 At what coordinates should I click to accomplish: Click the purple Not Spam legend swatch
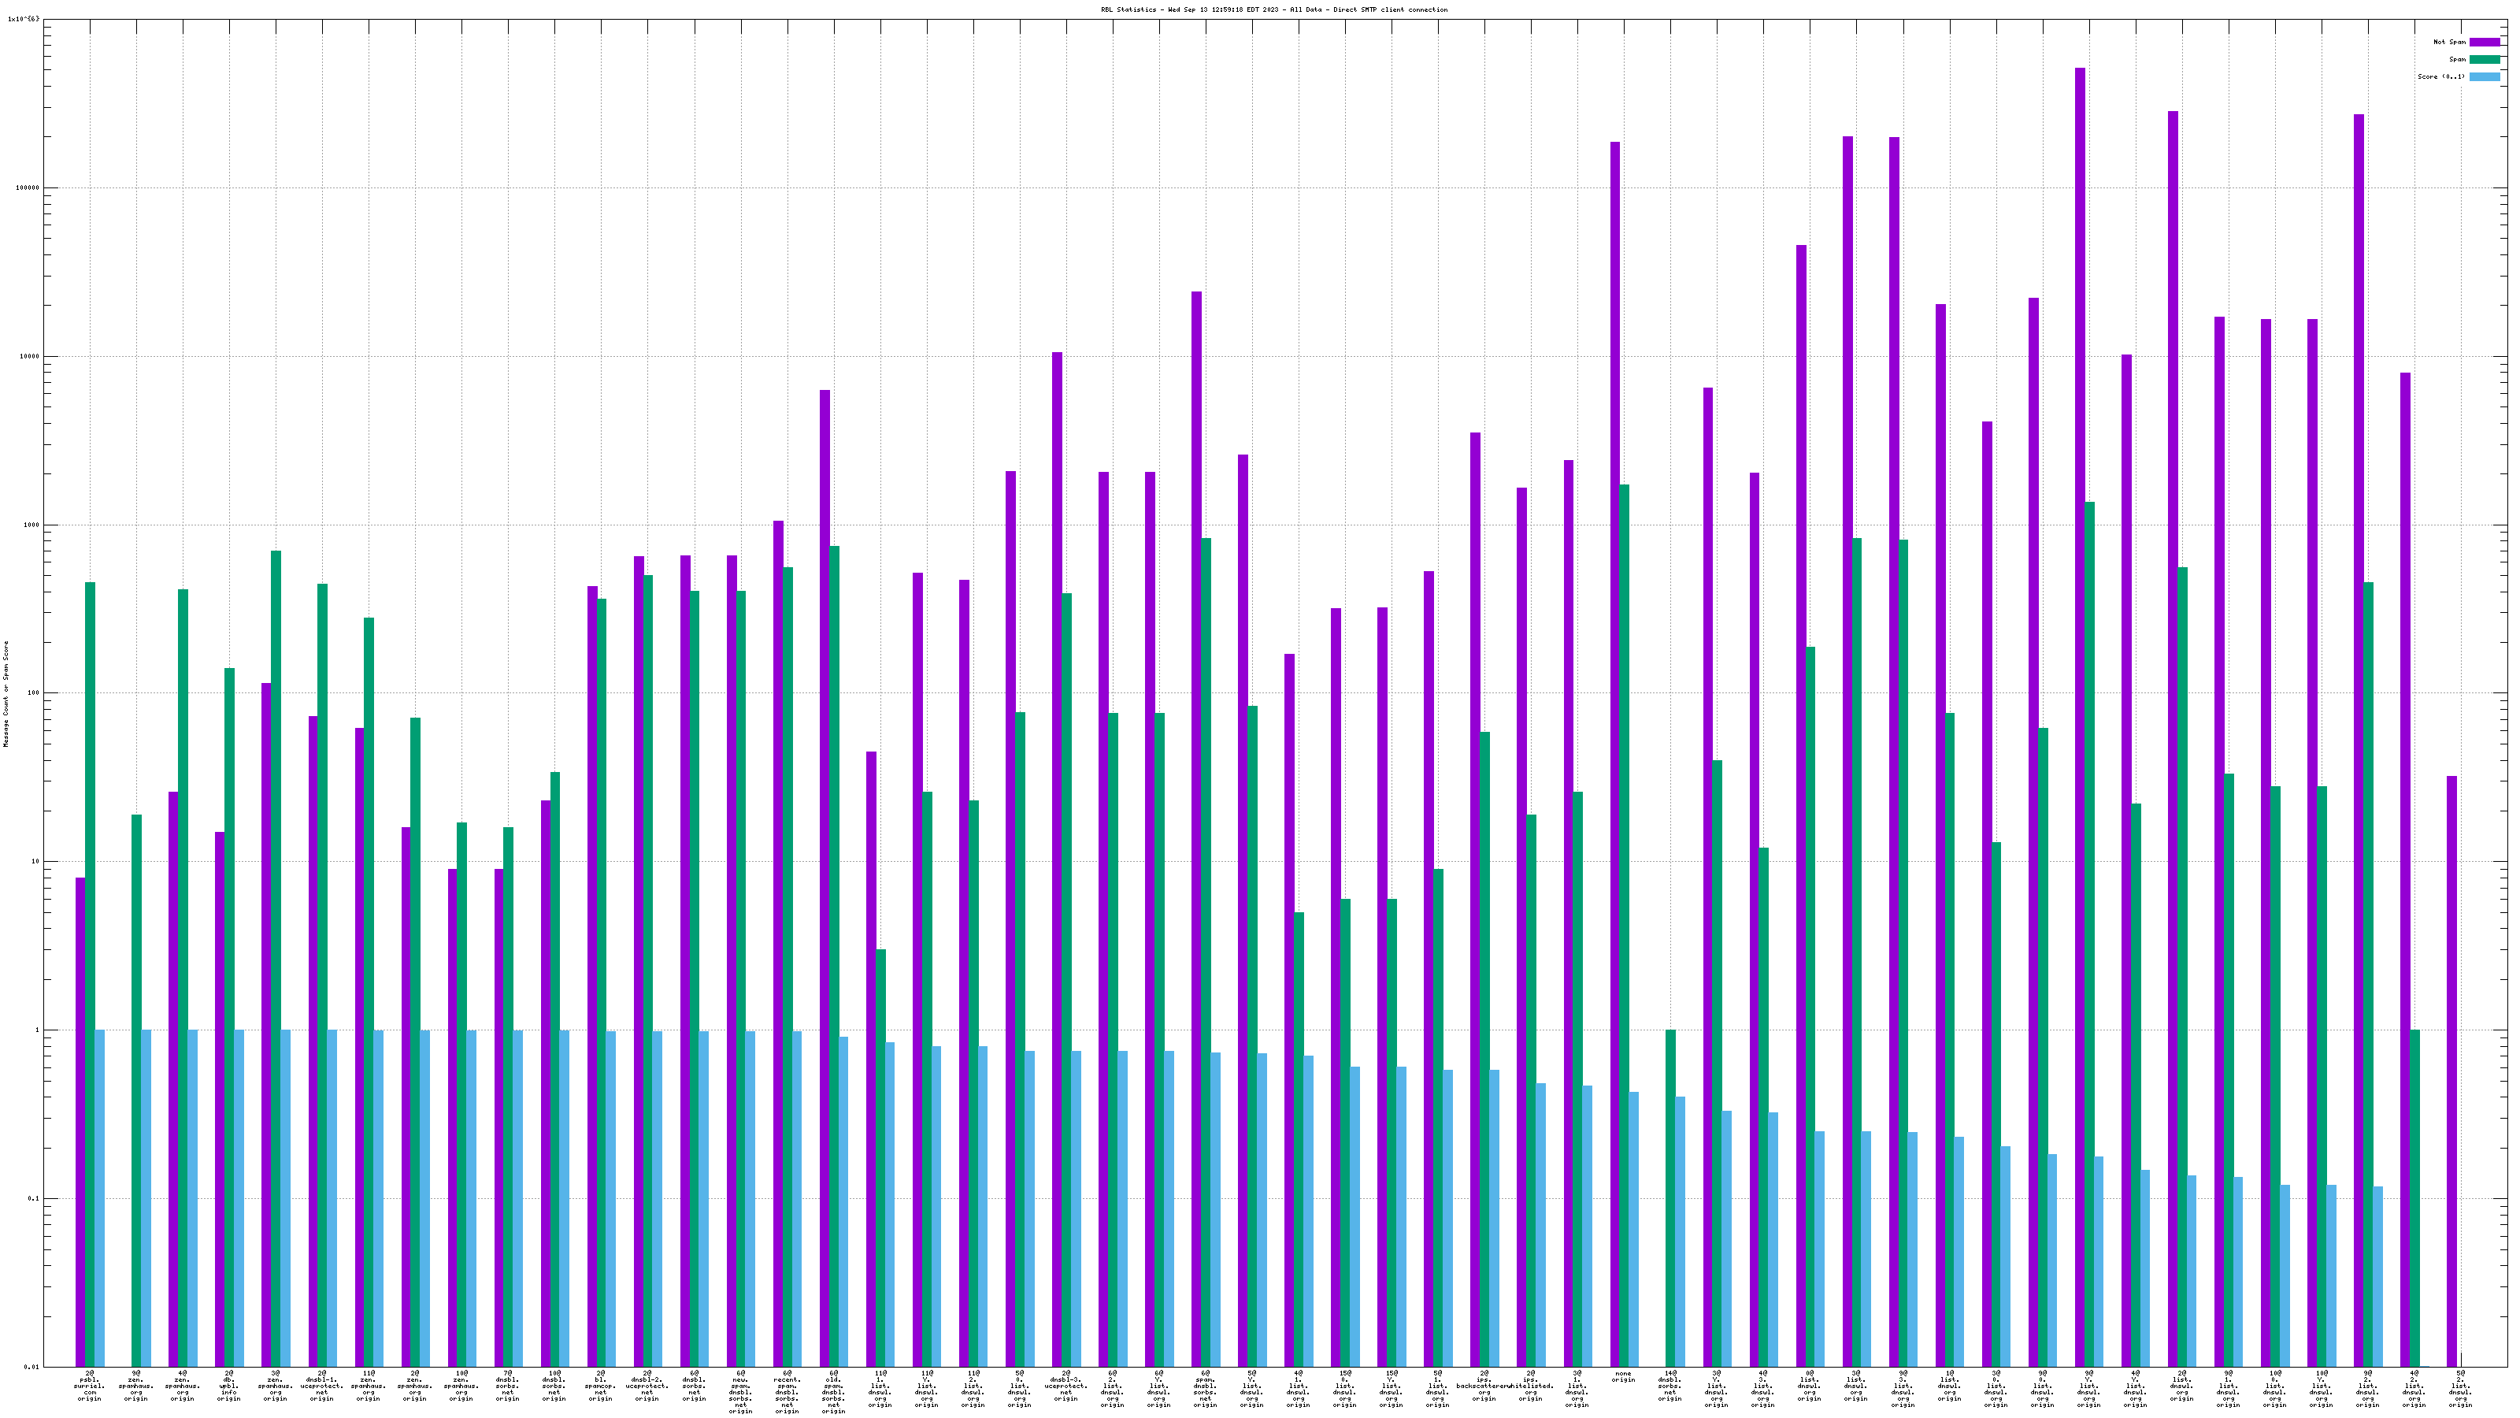(x=2484, y=42)
